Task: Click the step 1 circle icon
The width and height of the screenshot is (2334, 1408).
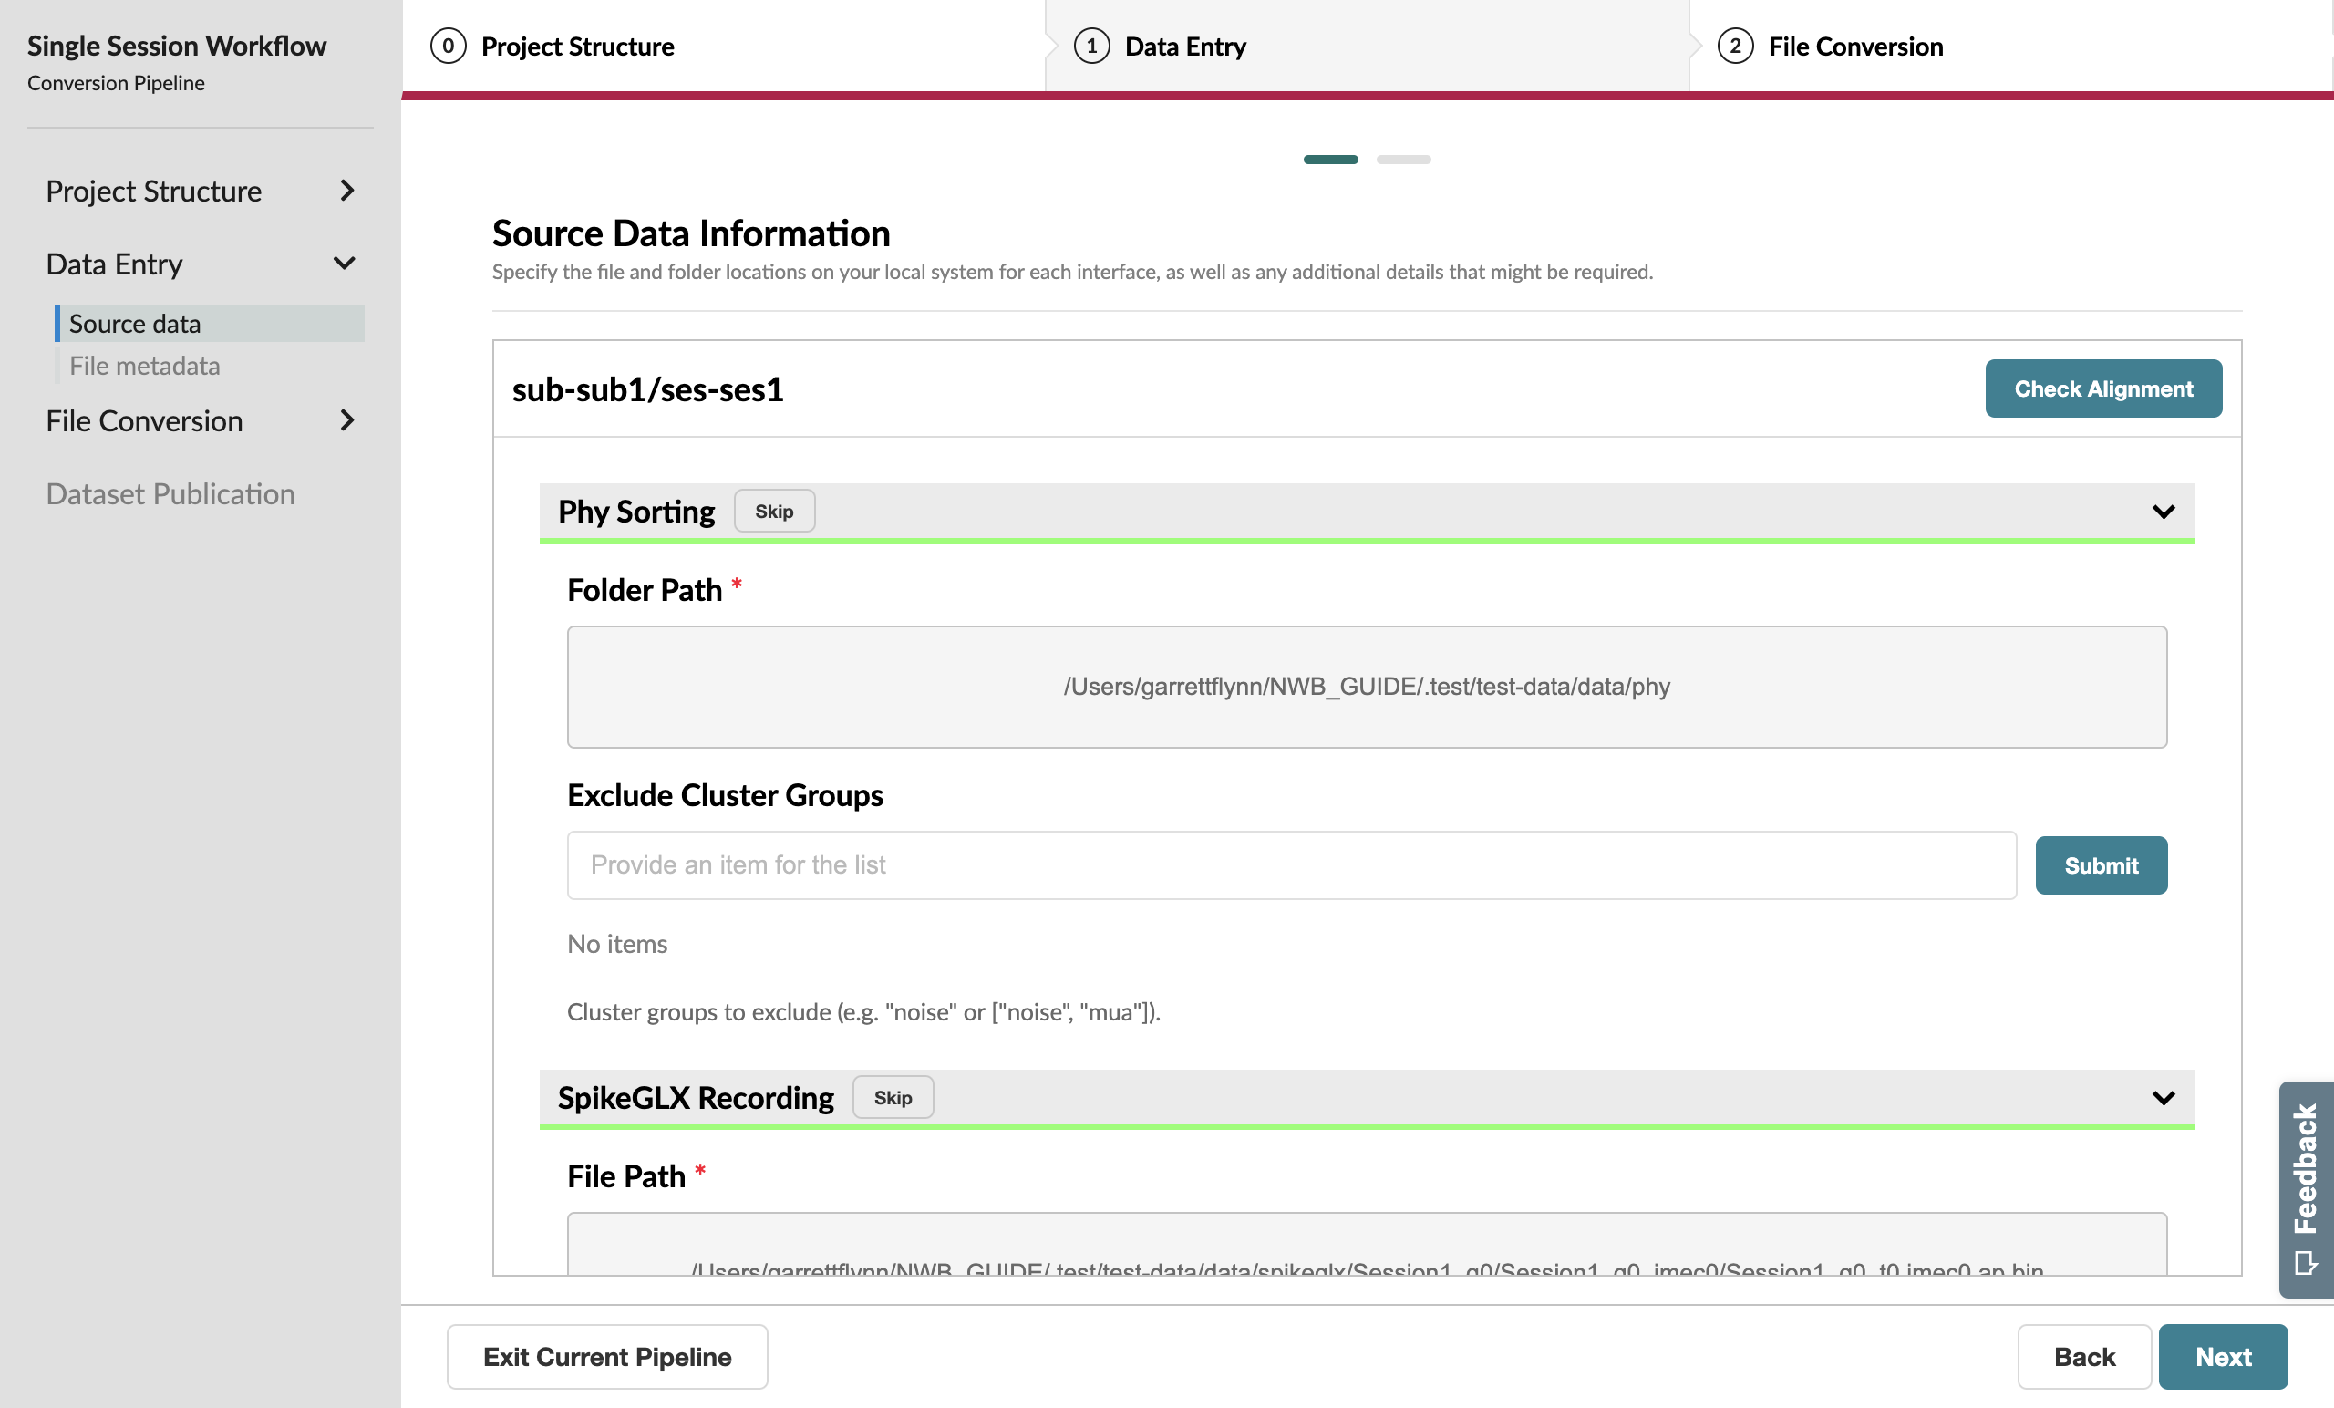Action: (x=1091, y=47)
